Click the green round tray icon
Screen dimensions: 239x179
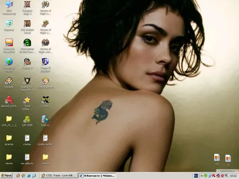[x=205, y=176]
